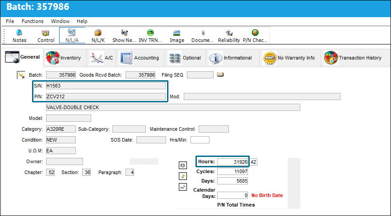
Task: Click the envelope icon beside Filing SEQ
Action: (220, 74)
